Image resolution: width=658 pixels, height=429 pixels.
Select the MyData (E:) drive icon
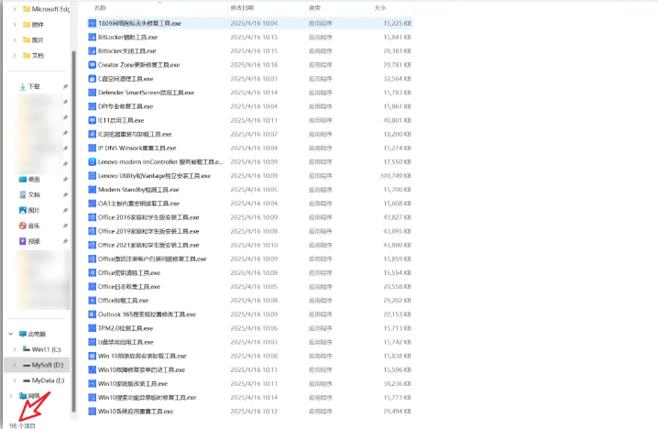pyautogui.click(x=27, y=380)
